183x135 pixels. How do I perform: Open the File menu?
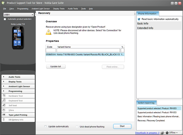5,9
